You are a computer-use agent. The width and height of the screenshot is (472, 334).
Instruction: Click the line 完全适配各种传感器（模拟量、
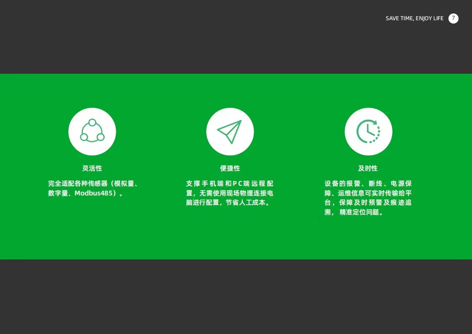[x=93, y=184]
